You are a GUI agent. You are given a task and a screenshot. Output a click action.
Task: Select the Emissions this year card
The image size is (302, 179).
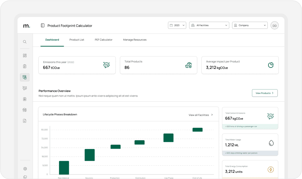click(x=77, y=65)
